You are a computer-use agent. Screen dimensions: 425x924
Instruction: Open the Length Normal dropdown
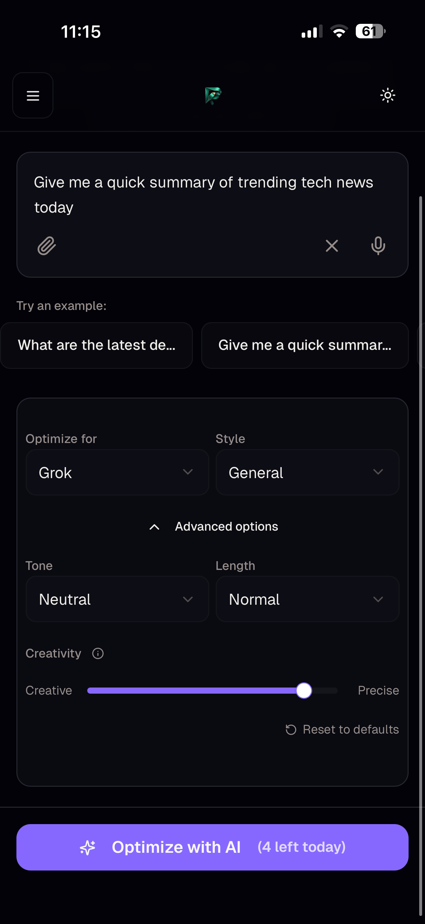click(x=307, y=599)
